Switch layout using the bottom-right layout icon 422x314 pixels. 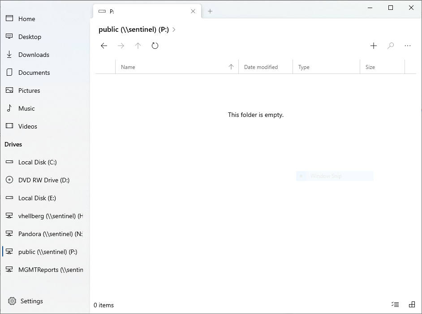coord(412,305)
